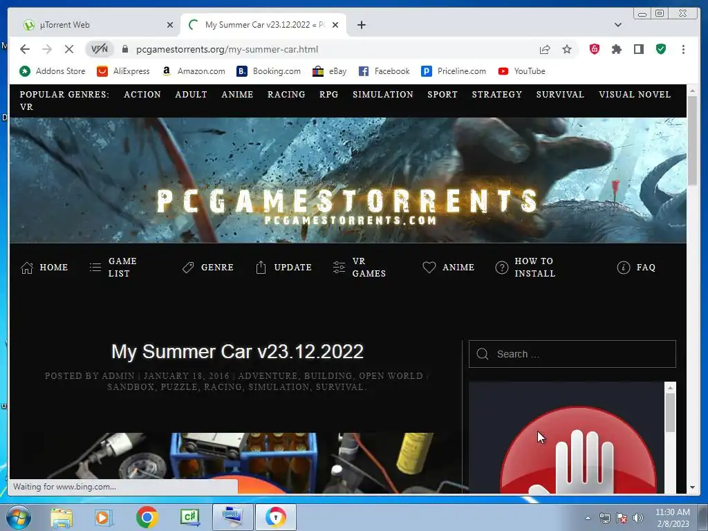Open Google Chrome from taskbar

147,517
